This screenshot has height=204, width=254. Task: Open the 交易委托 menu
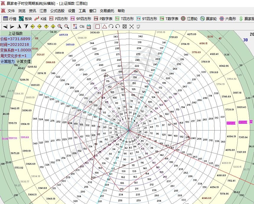click(x=107, y=11)
